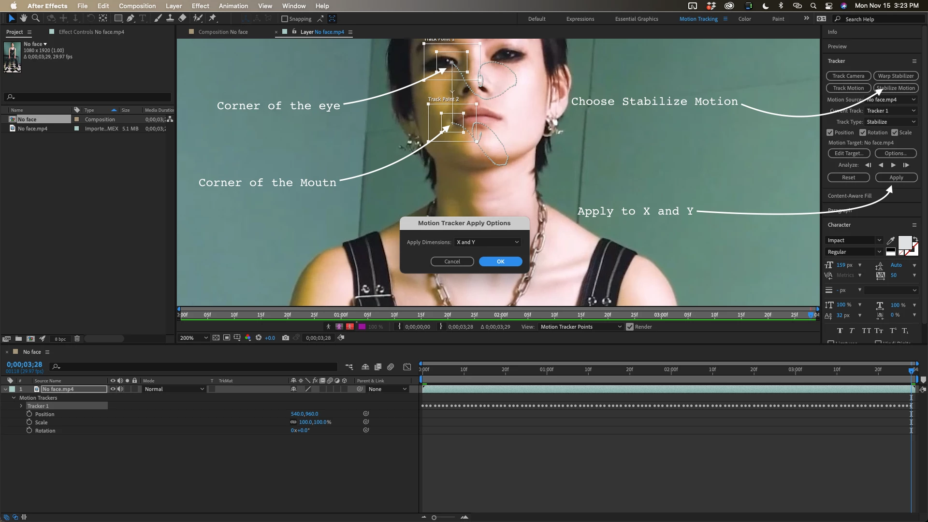Toggle the Render checkbox

629,327
